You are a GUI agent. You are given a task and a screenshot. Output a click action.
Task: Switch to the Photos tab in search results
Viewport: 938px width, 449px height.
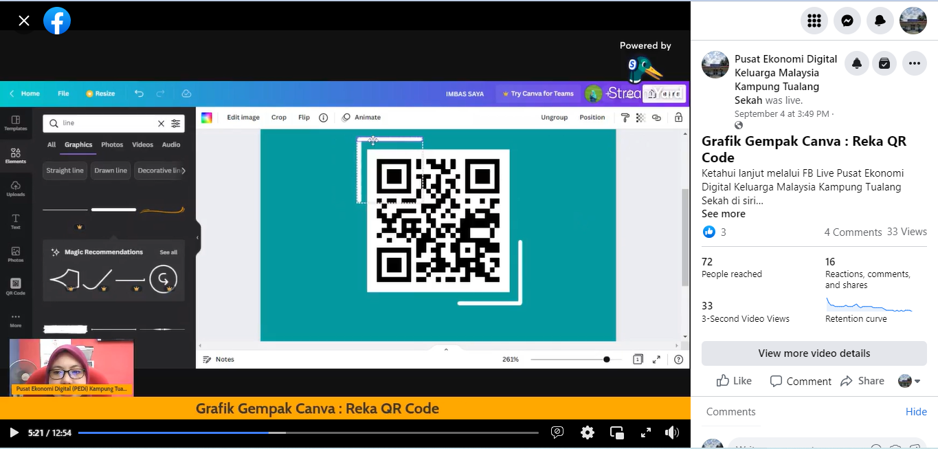coord(112,144)
